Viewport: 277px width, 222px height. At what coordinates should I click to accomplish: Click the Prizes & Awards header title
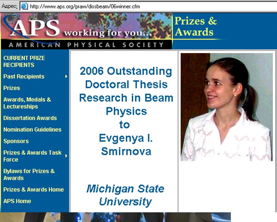[195, 26]
